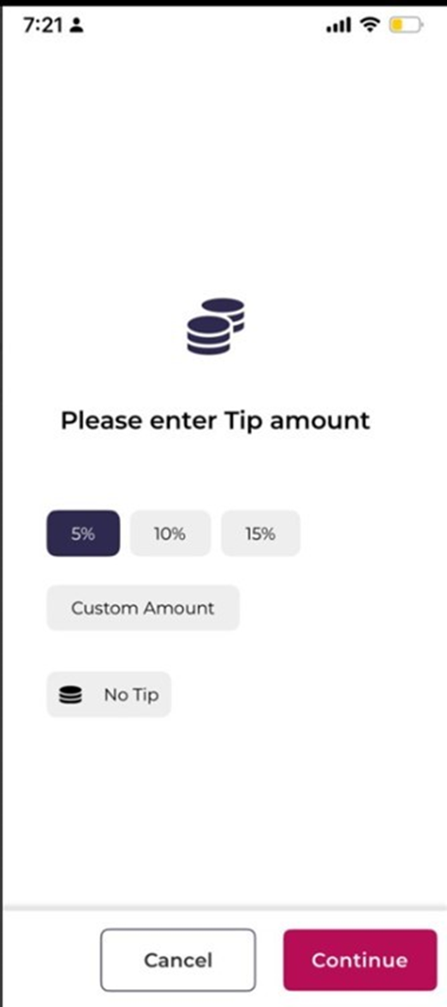Image resolution: width=447 pixels, height=1007 pixels.
Task: Tap the person icon beside the clock
Action: click(x=77, y=25)
